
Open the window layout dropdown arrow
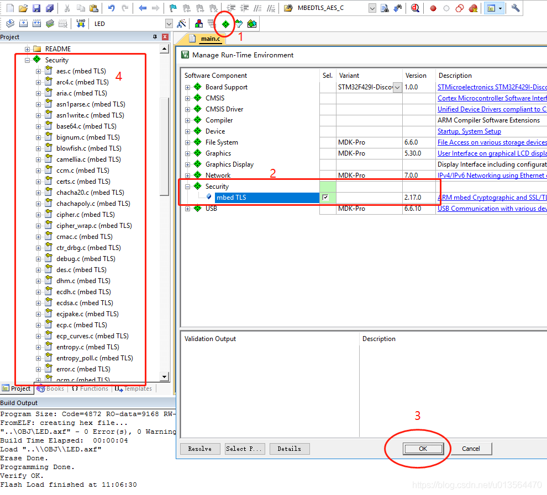coord(501,8)
